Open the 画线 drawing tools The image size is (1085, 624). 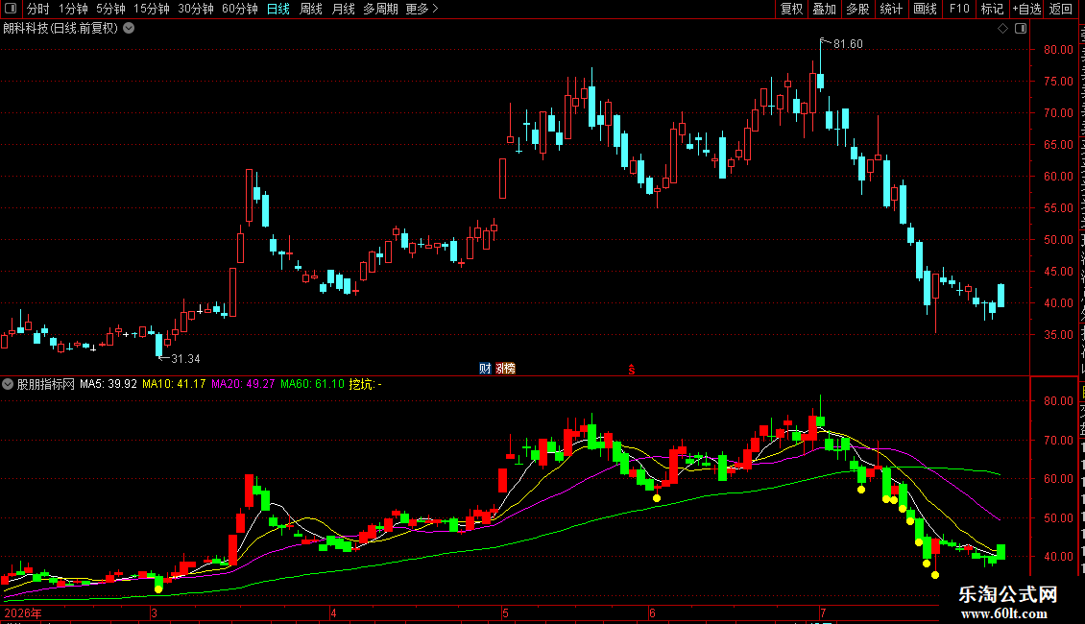(x=925, y=9)
